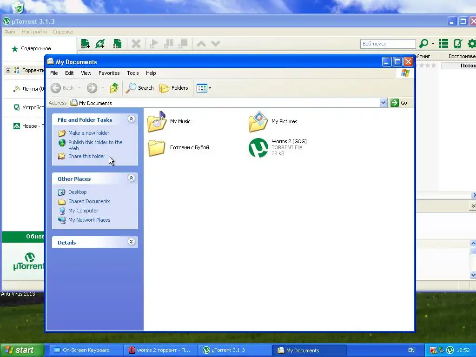Screen dimensions: 476x357
Task: Open Справка menu in µTorrent
Action: [63, 32]
